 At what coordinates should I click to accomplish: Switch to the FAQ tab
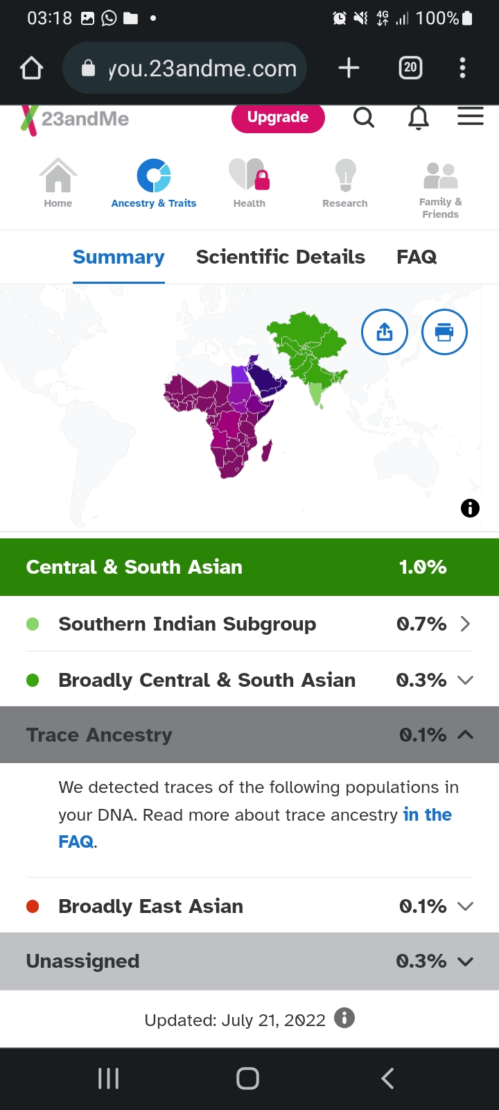[417, 257]
